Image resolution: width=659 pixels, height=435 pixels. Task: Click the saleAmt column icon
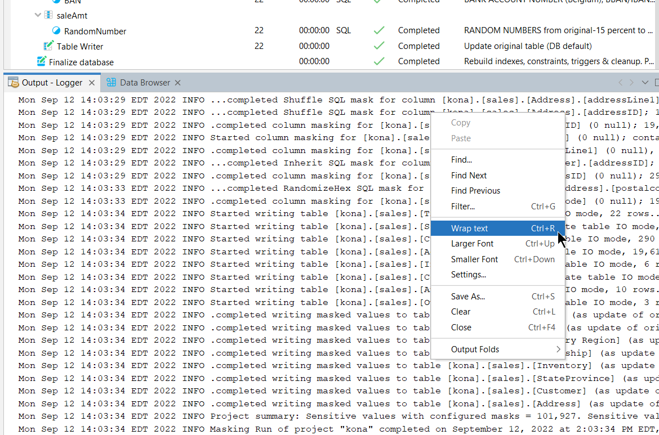[x=48, y=16]
